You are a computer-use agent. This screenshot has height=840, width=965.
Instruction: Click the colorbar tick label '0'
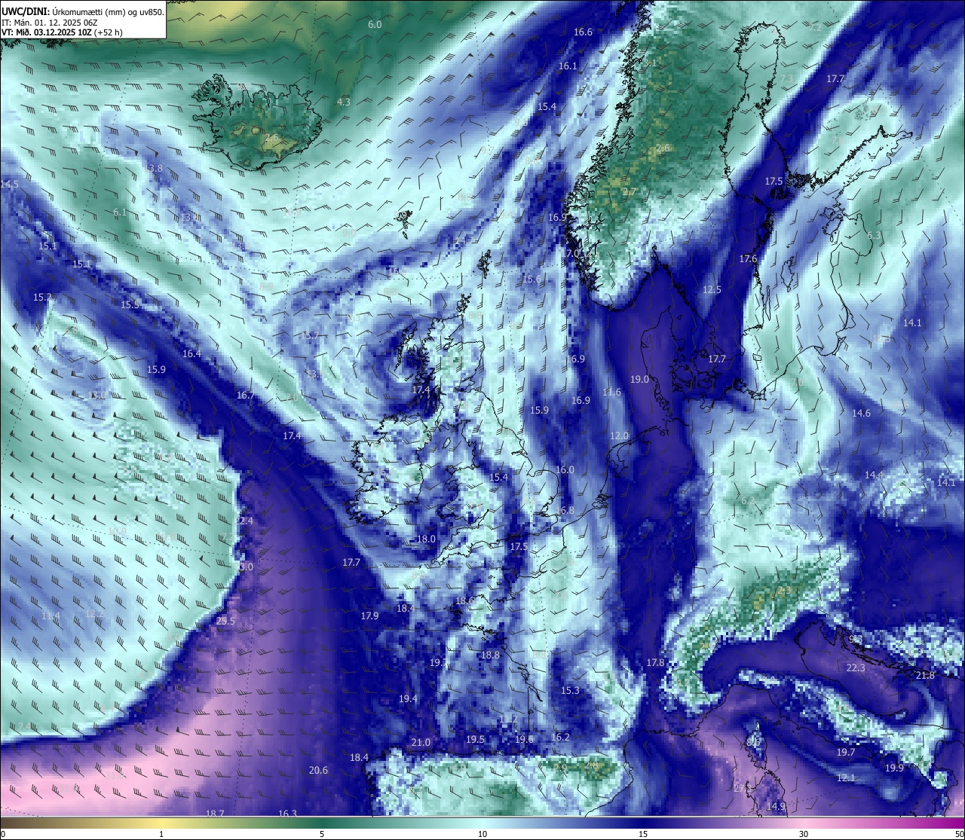click(3, 834)
